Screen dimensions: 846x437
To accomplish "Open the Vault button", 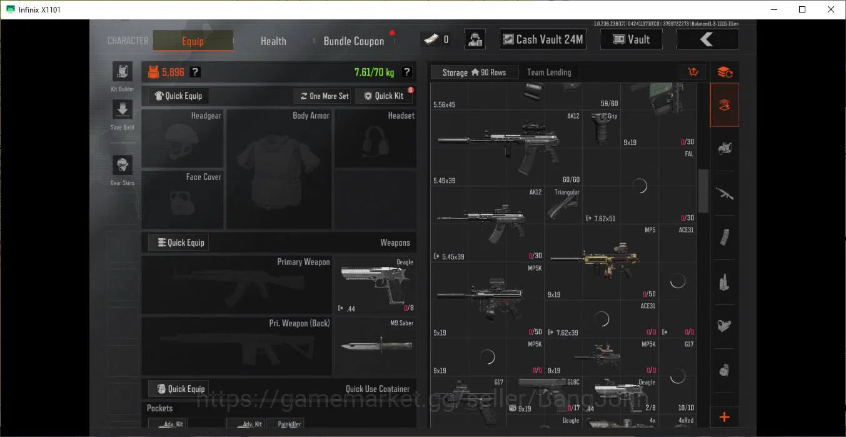I will click(632, 39).
